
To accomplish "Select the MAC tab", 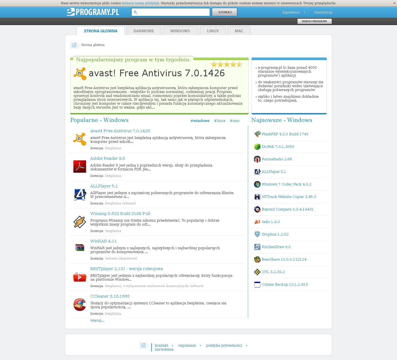I will (239, 31).
